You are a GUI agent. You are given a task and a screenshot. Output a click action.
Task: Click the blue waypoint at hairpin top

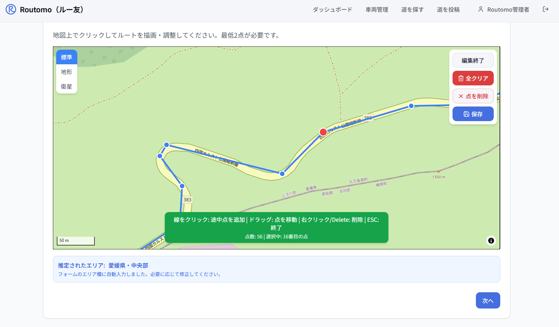click(x=167, y=145)
